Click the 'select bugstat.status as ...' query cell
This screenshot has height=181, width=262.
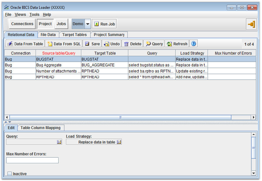152,65
